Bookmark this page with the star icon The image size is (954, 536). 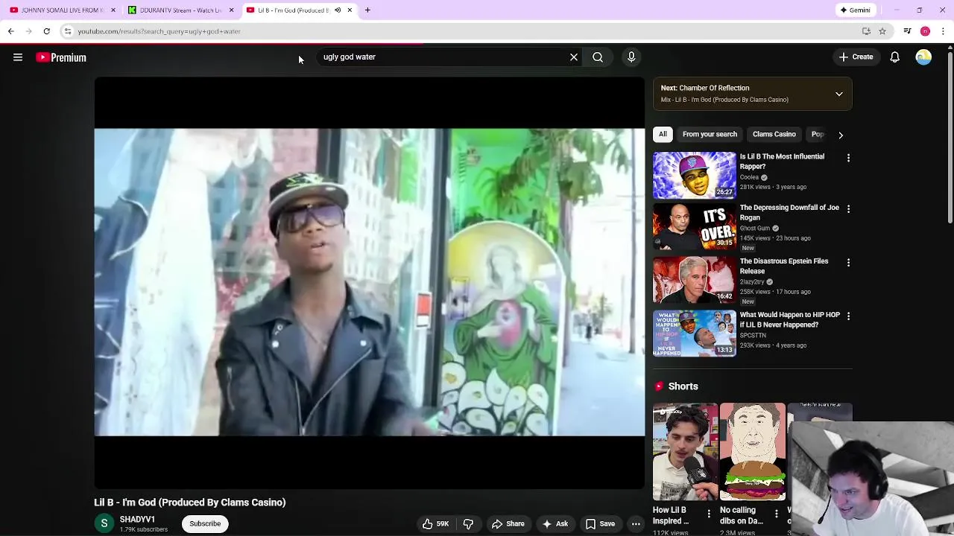[x=882, y=31]
